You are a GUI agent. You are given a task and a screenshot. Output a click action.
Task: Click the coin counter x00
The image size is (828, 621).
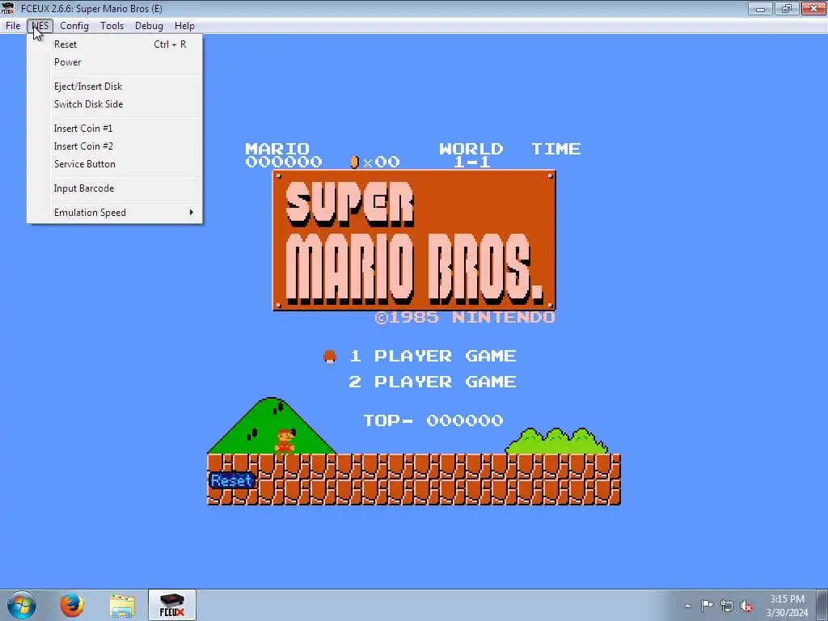tap(375, 162)
